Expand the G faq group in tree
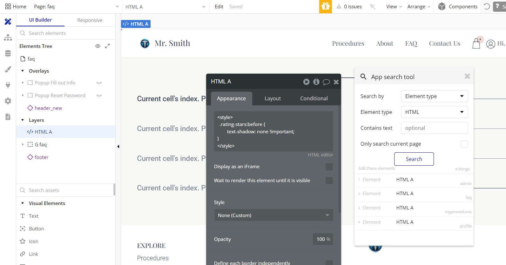The width and height of the screenshot is (506, 265). point(23,144)
